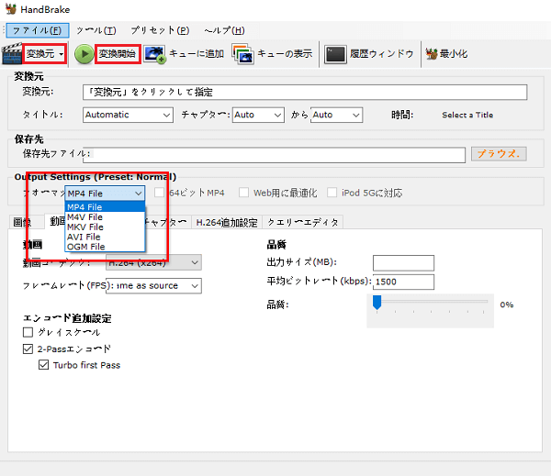Select MKV File in format list
This screenshot has width=551, height=476.
tap(105, 227)
